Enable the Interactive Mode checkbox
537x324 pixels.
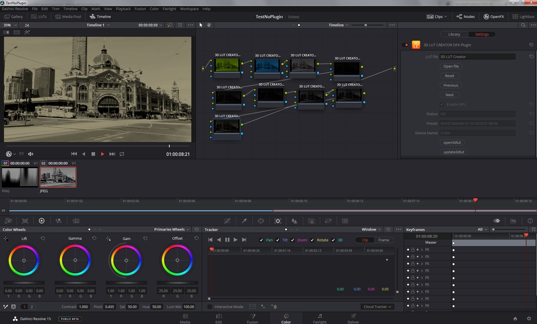click(x=210, y=307)
